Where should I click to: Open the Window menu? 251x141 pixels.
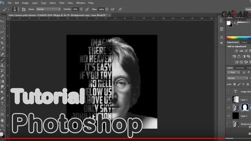[81, 3]
